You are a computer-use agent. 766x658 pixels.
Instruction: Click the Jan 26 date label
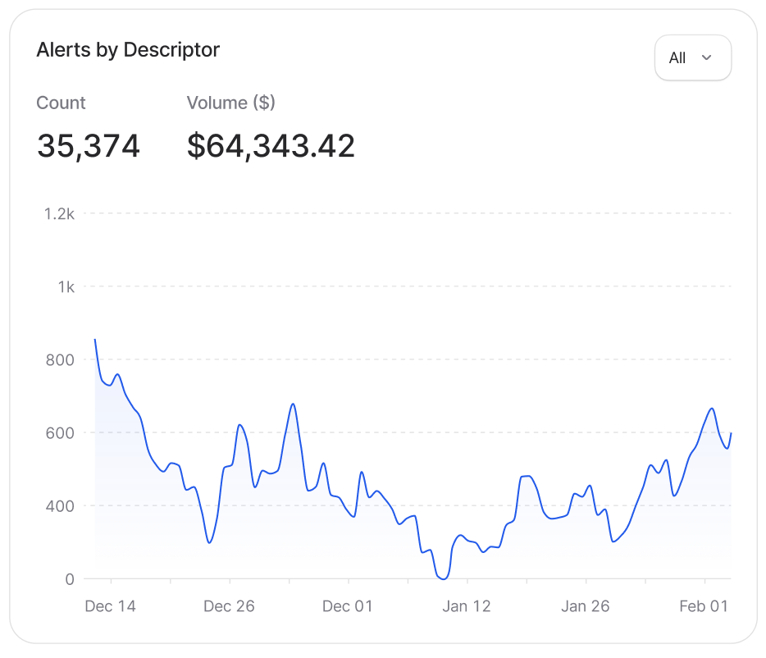click(585, 606)
